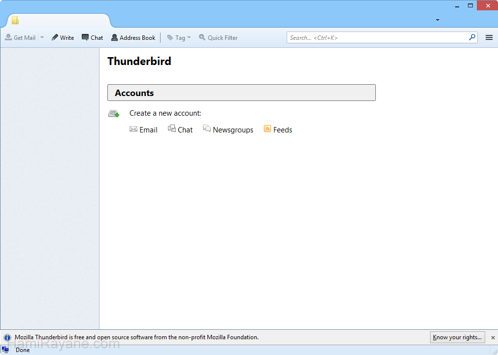This screenshot has width=498, height=355.
Task: Minimize the Thunderbird window
Action: point(457,6)
